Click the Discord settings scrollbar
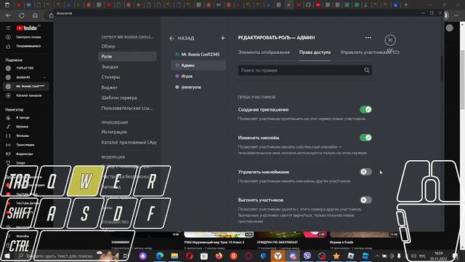Viewport: 465px width, 262px height. click(442, 68)
